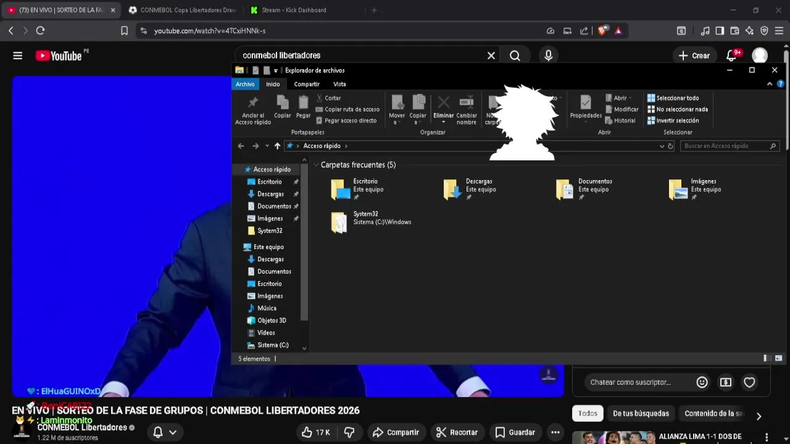This screenshot has width=790, height=444.
Task: Click the Crear button on YouTube
Action: [x=694, y=55]
